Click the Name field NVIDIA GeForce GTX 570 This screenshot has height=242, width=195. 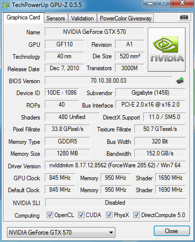95,32
